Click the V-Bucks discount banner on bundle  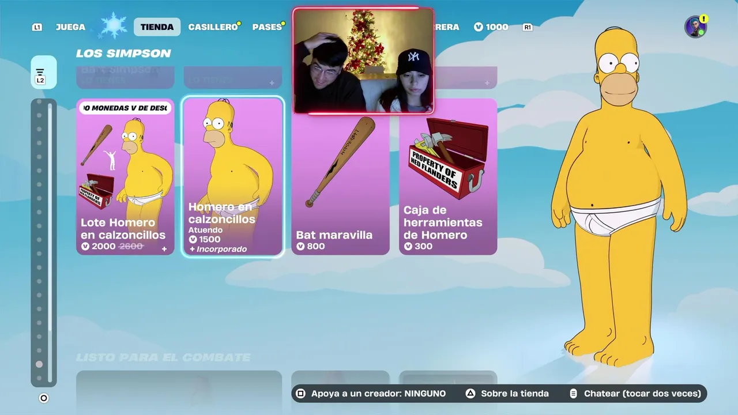pyautogui.click(x=125, y=108)
